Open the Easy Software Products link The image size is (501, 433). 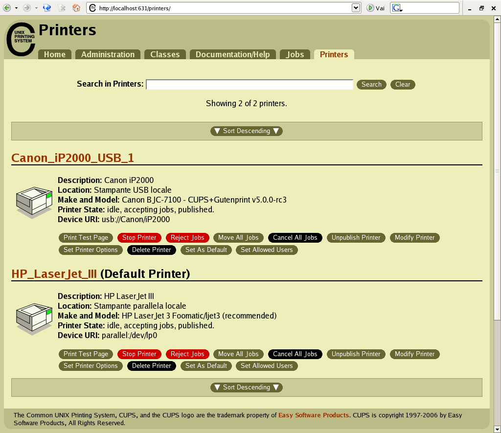click(313, 415)
